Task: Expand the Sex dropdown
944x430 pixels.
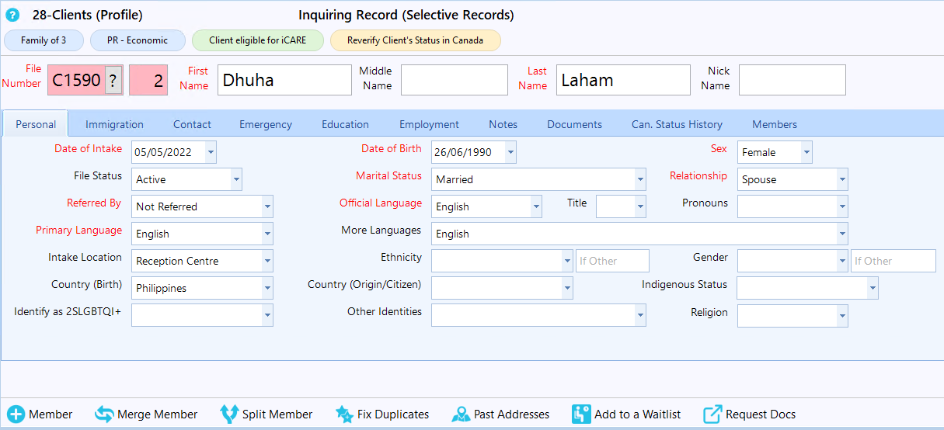Action: tap(806, 152)
